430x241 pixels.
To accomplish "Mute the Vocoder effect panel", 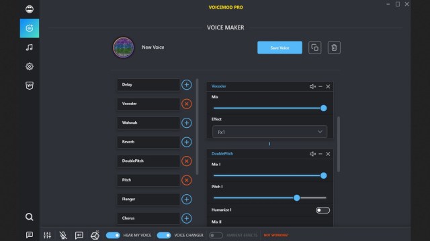I will tap(312, 86).
